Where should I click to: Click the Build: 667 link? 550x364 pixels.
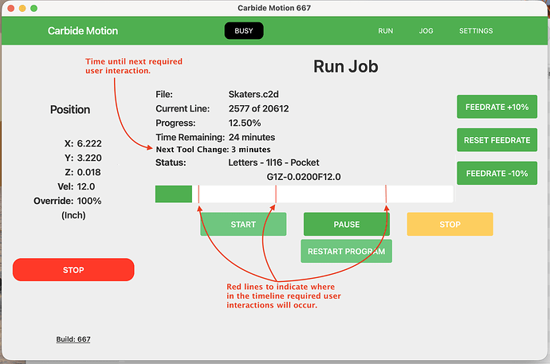pyautogui.click(x=73, y=339)
